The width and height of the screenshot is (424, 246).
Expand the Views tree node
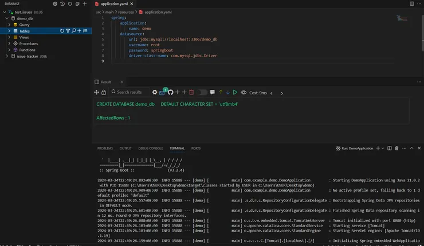(x=9, y=37)
